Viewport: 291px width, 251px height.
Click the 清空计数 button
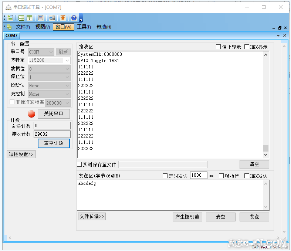54,143
